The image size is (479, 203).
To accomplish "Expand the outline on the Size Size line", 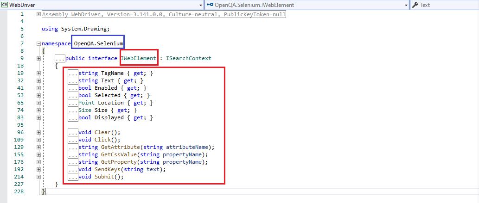I will [x=38, y=110].
